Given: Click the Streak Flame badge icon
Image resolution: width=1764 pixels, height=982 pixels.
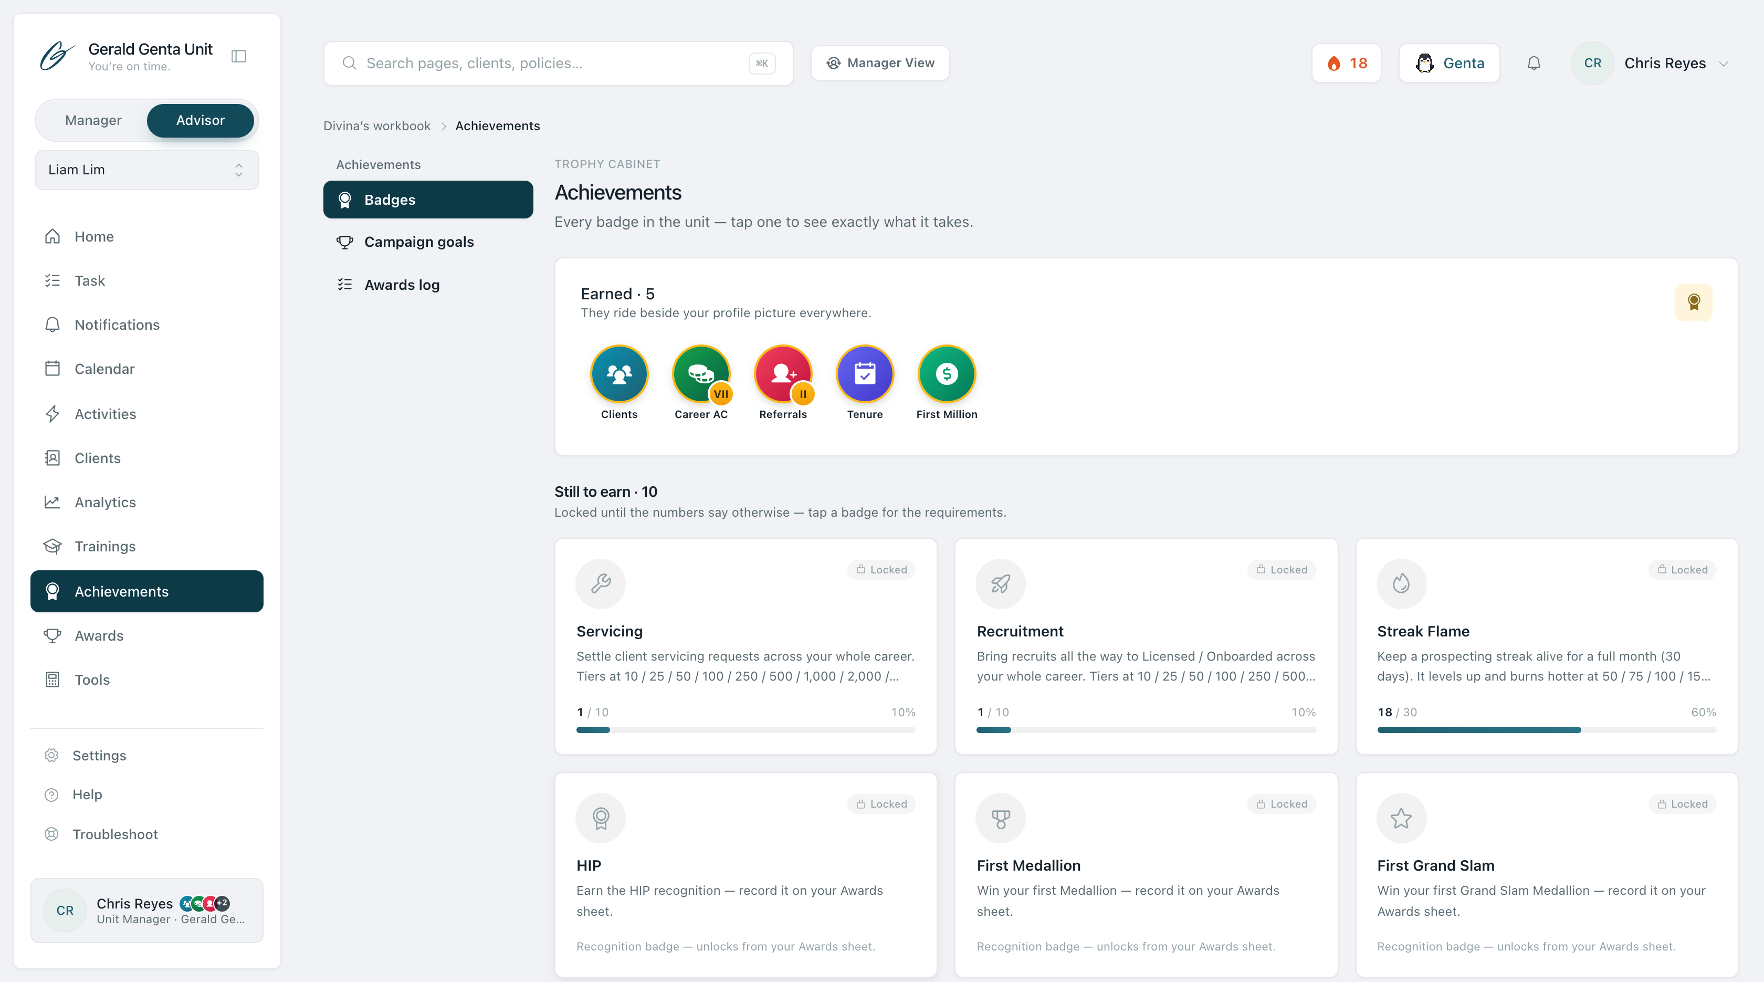Looking at the screenshot, I should (1401, 583).
